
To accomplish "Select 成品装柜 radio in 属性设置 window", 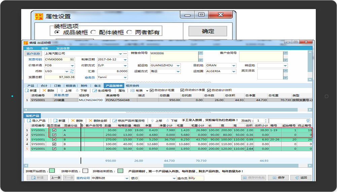I will pos(57,32).
